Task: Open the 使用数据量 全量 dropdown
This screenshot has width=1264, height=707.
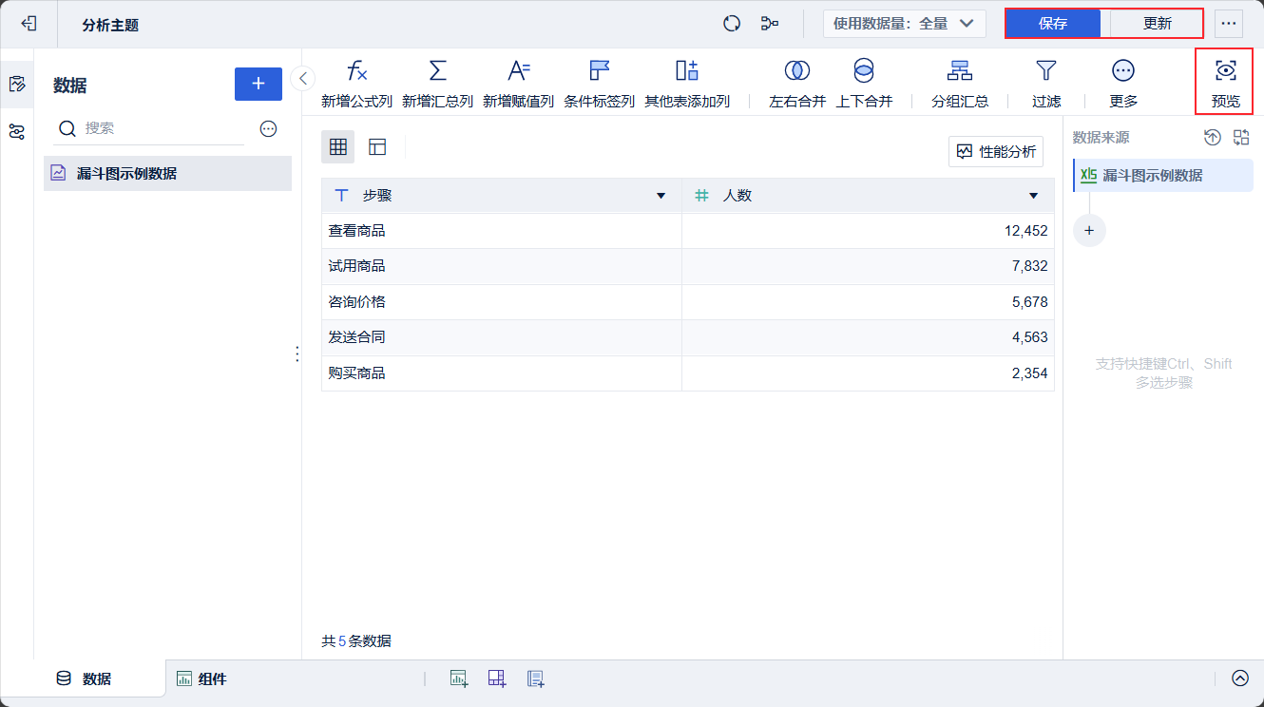Action: click(905, 24)
